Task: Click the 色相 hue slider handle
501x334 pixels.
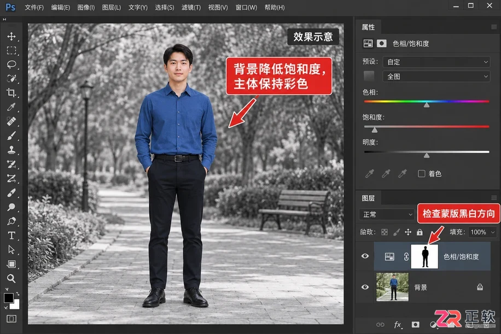Action: click(427, 105)
